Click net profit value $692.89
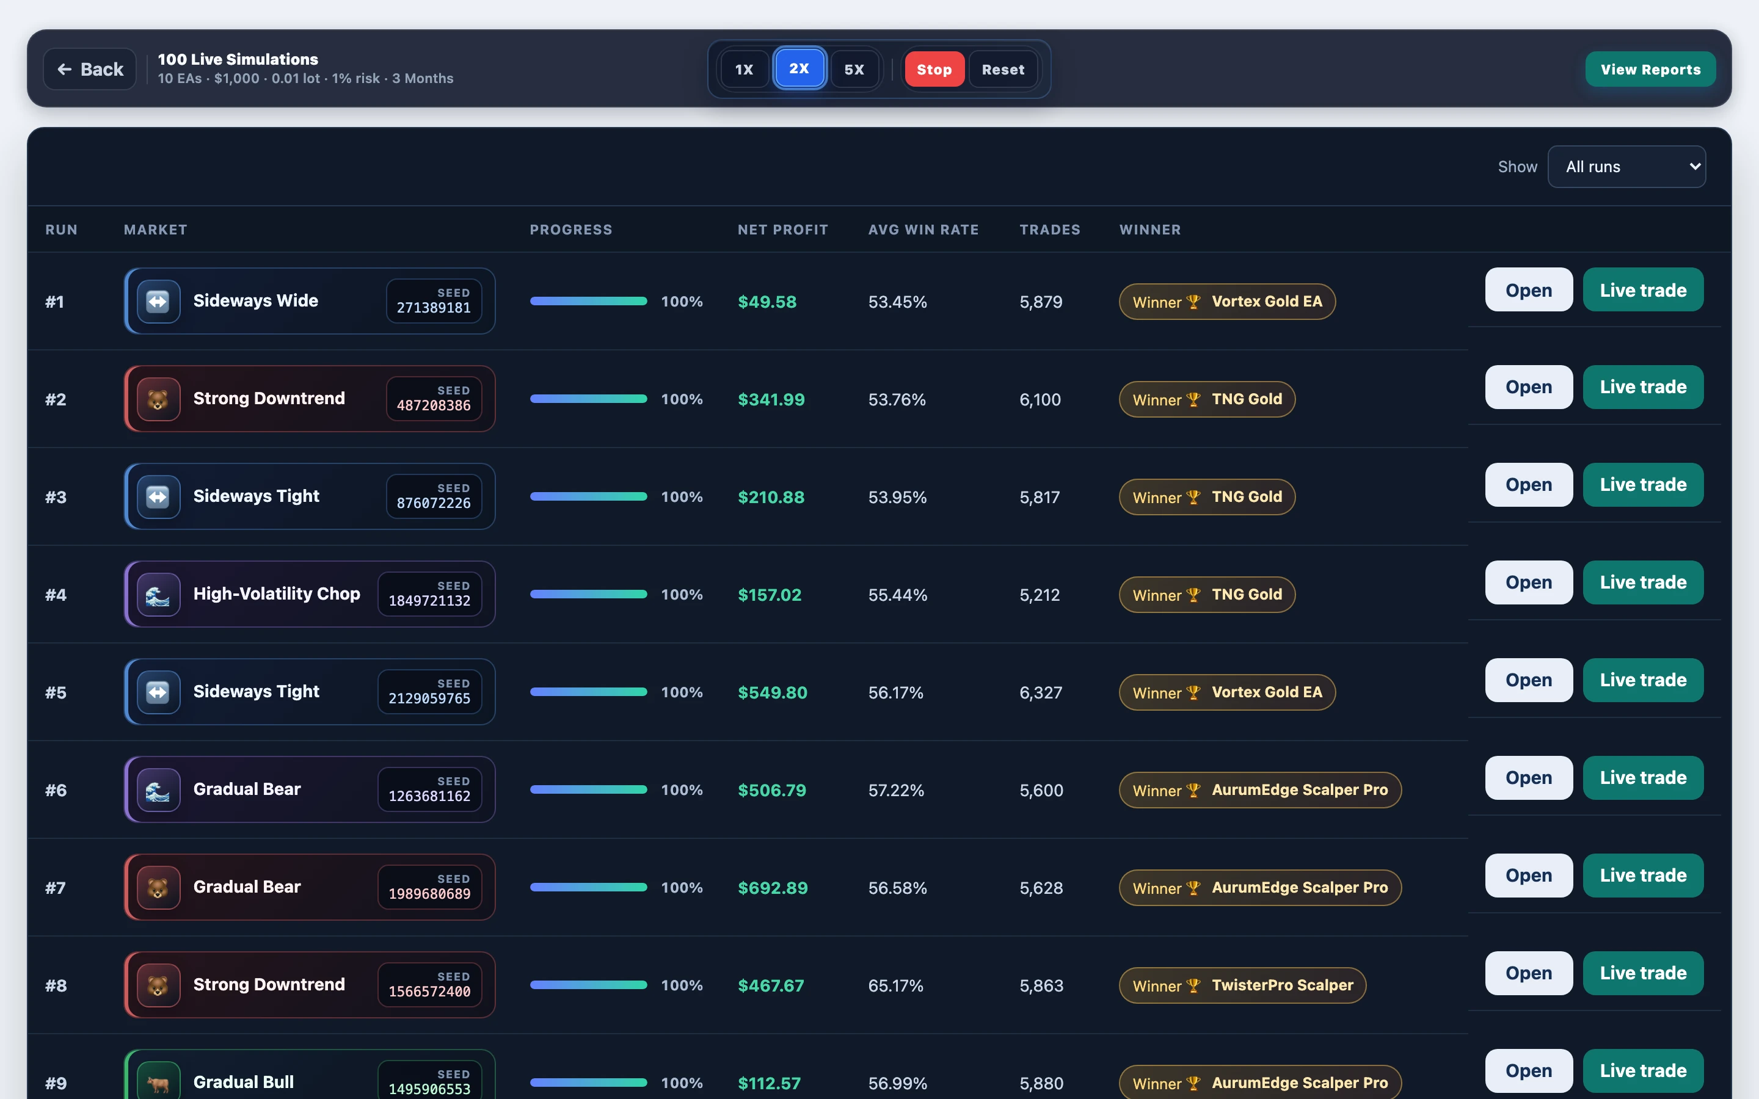This screenshot has width=1759, height=1099. click(x=773, y=888)
